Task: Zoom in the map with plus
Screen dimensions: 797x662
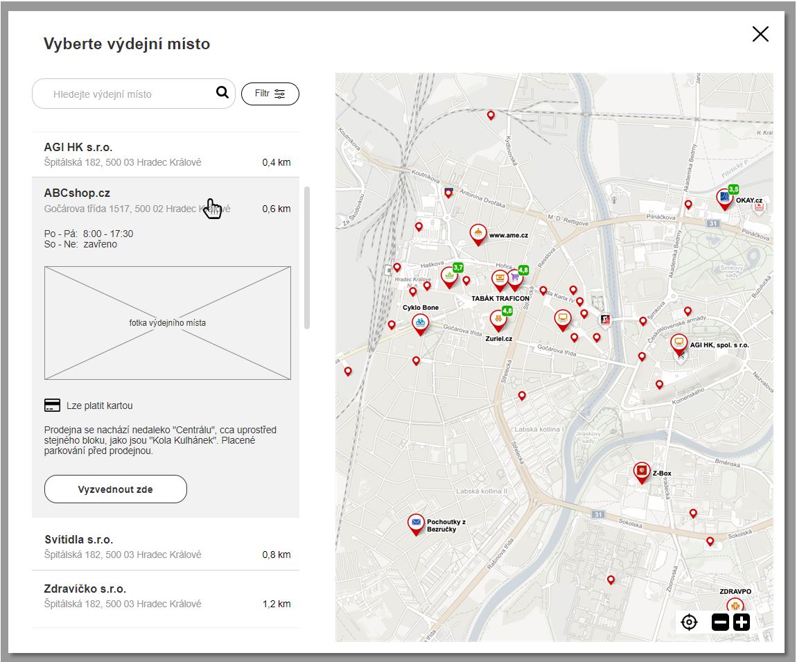Action: (742, 622)
